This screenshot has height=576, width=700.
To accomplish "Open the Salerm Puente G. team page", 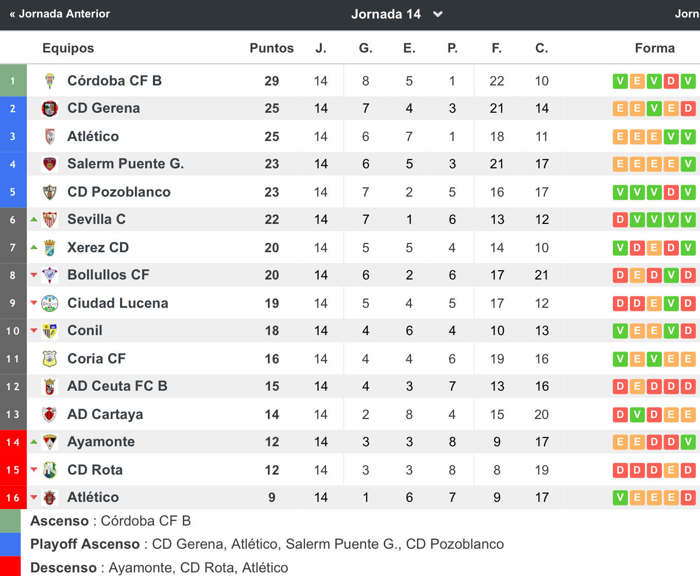I will [x=126, y=164].
